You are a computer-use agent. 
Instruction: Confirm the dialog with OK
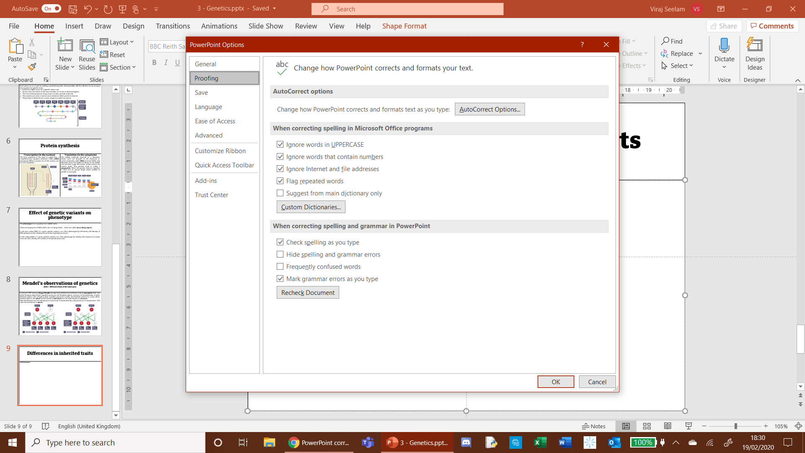556,382
